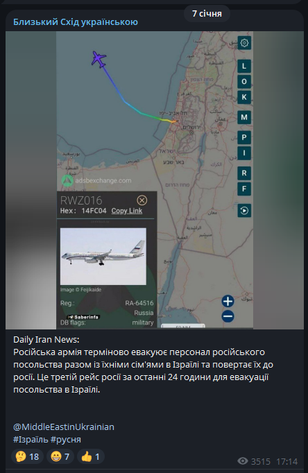
Task: Click the replay playback icon on map
Action: point(244,211)
